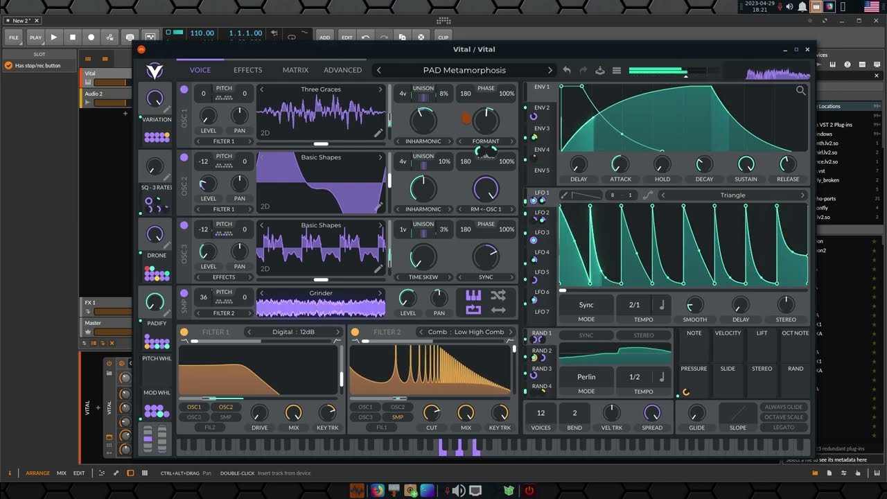This screenshot has height=499, width=887.
Task: Enable the LEGATO button
Action: (x=784, y=428)
